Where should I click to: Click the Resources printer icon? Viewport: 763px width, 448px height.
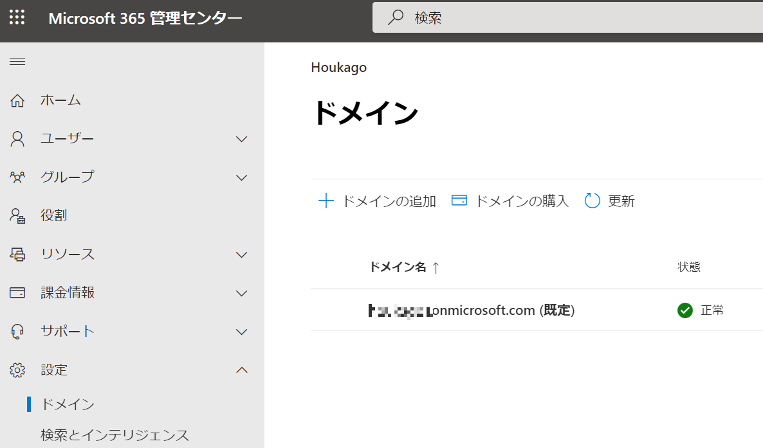(17, 254)
